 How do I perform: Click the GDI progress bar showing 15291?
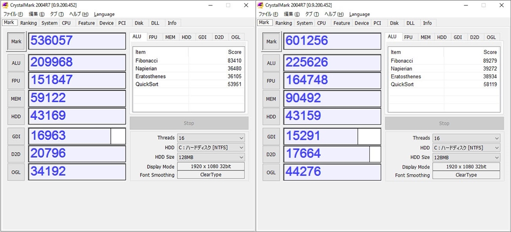pos(332,137)
